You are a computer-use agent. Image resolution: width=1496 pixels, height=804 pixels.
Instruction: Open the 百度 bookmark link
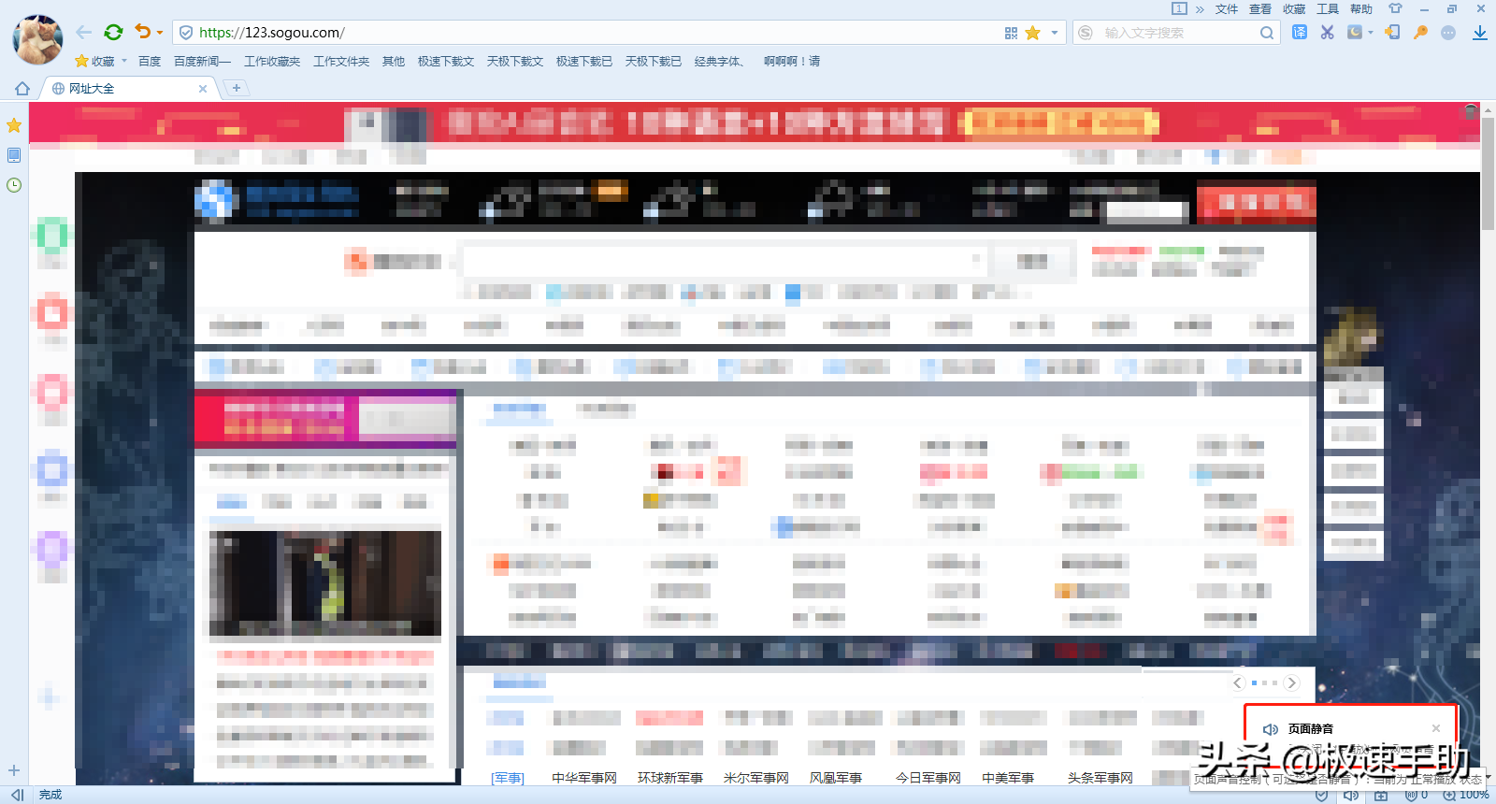coord(150,62)
